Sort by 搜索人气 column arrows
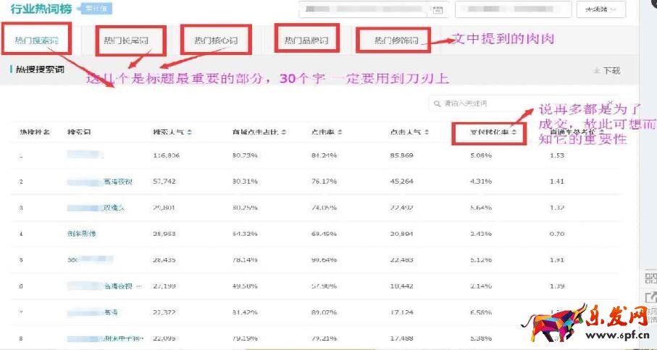This screenshot has width=657, height=350. coord(190,132)
